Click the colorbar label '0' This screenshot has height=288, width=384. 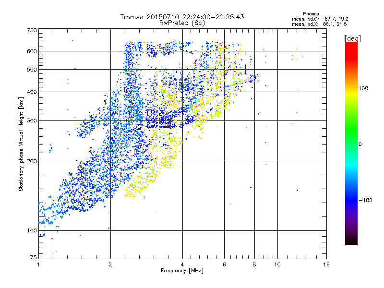point(360,144)
